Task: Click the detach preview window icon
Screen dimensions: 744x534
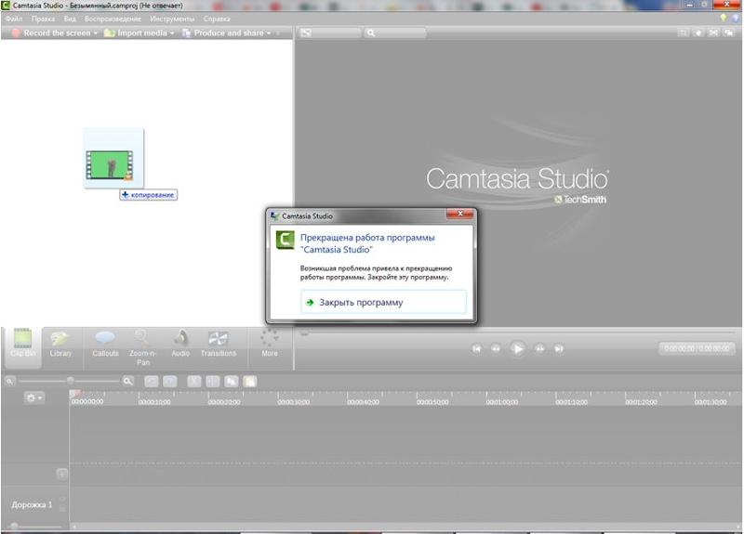Action: point(728,33)
